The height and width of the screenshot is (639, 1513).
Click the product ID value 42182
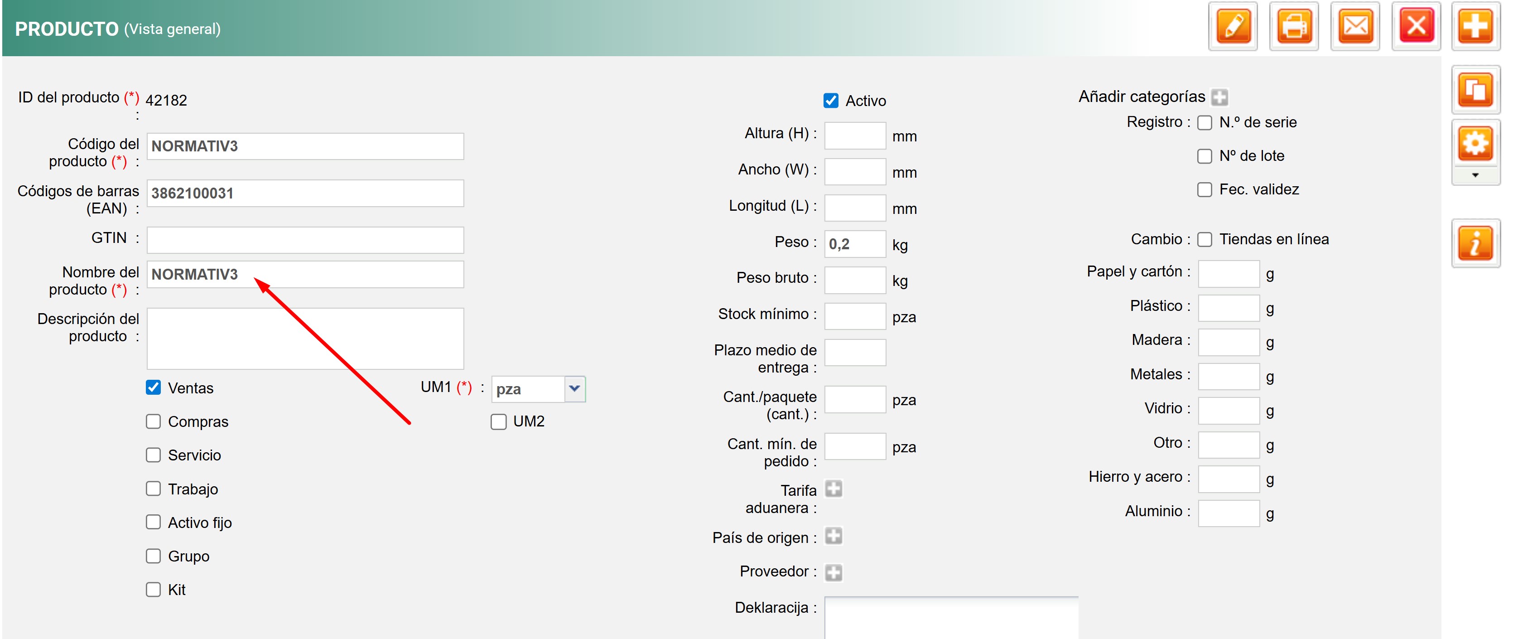pyautogui.click(x=166, y=101)
